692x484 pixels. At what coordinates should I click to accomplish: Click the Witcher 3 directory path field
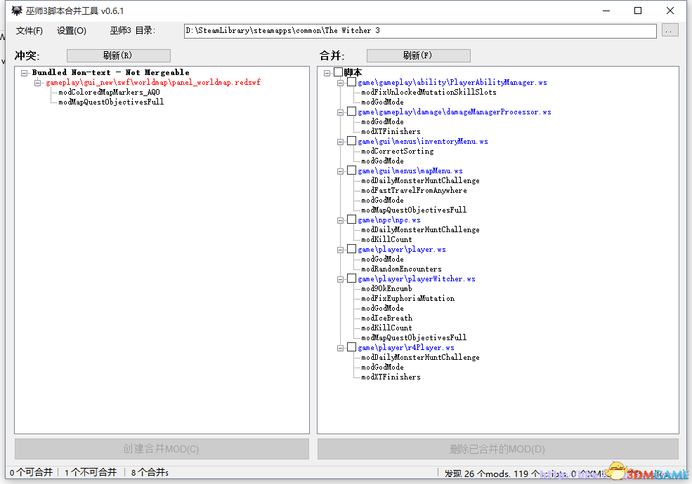(420, 30)
